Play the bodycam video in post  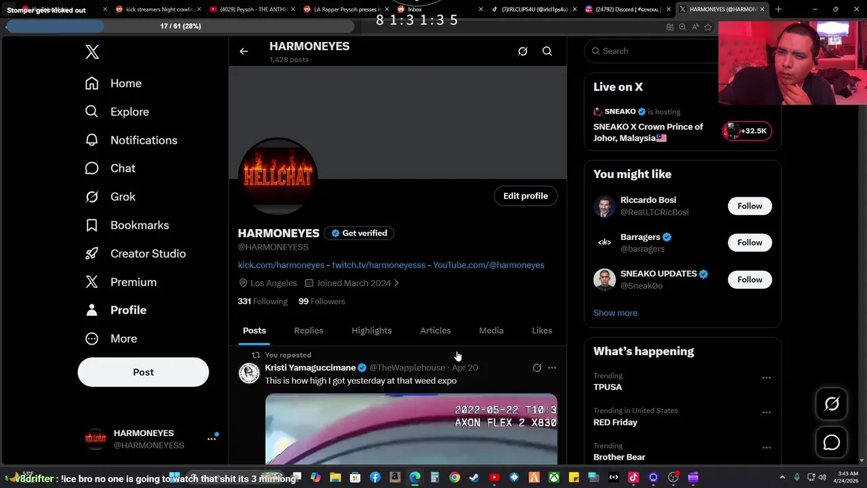(411, 428)
